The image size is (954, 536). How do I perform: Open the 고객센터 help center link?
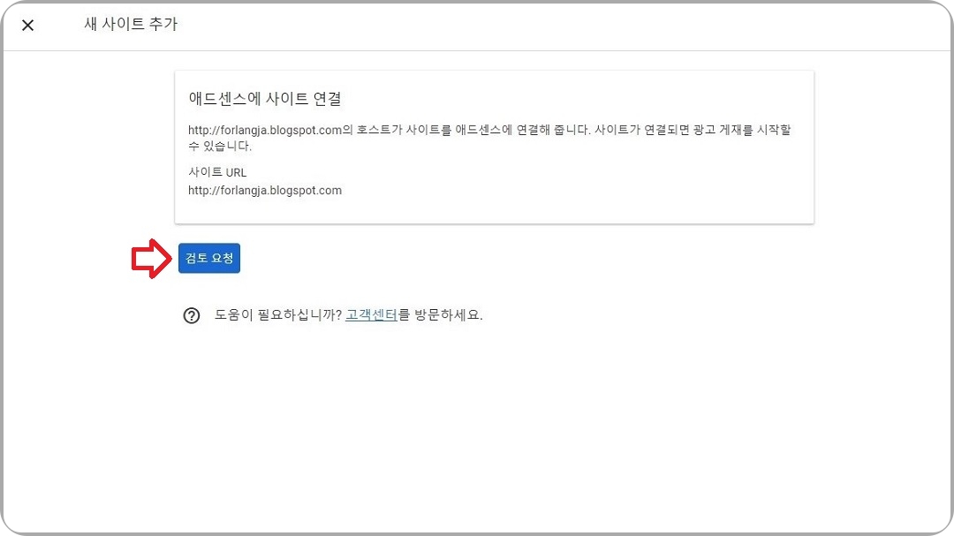tap(370, 314)
